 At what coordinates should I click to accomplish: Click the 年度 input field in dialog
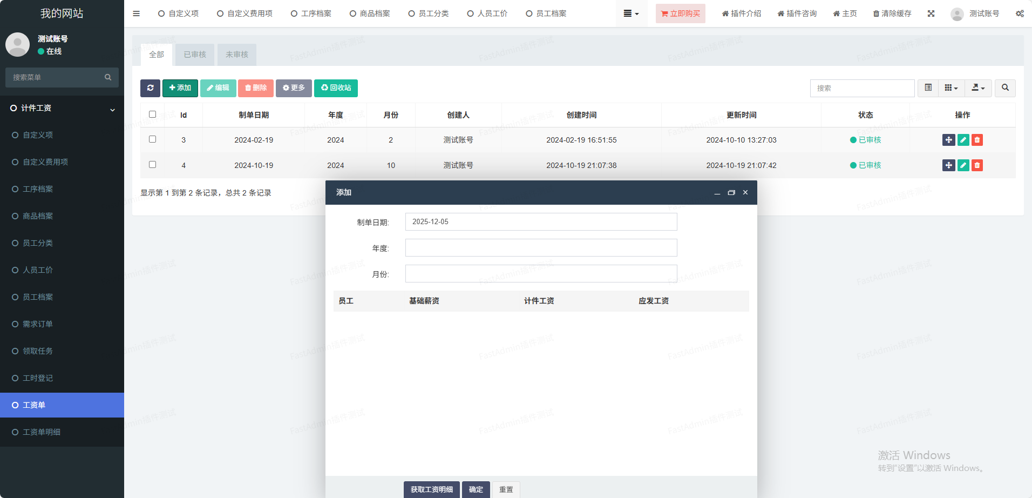tap(541, 248)
